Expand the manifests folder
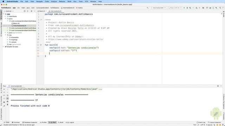The image size is (225, 126). [6, 16]
